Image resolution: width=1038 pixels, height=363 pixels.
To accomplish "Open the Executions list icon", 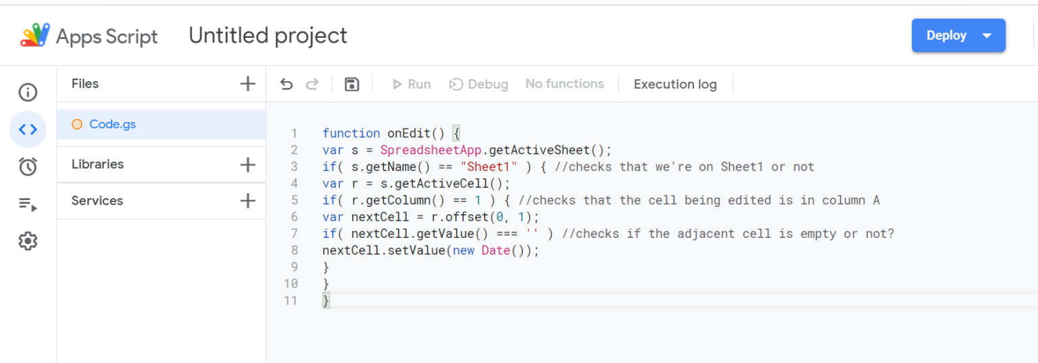I will coord(28,203).
